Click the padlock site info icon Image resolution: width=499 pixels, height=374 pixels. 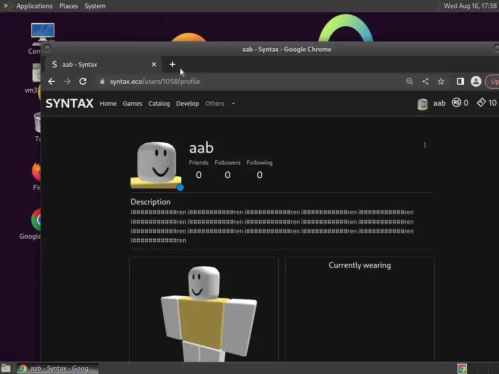coord(102,81)
